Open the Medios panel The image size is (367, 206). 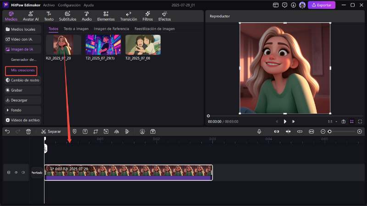(x=11, y=16)
